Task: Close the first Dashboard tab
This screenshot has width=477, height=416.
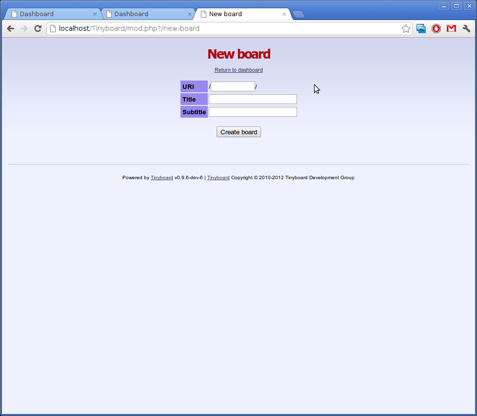Action: [x=95, y=14]
